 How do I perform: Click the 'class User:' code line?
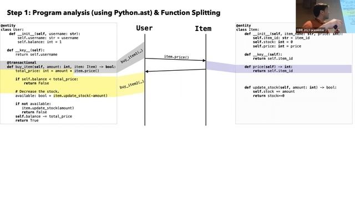(x=12, y=29)
